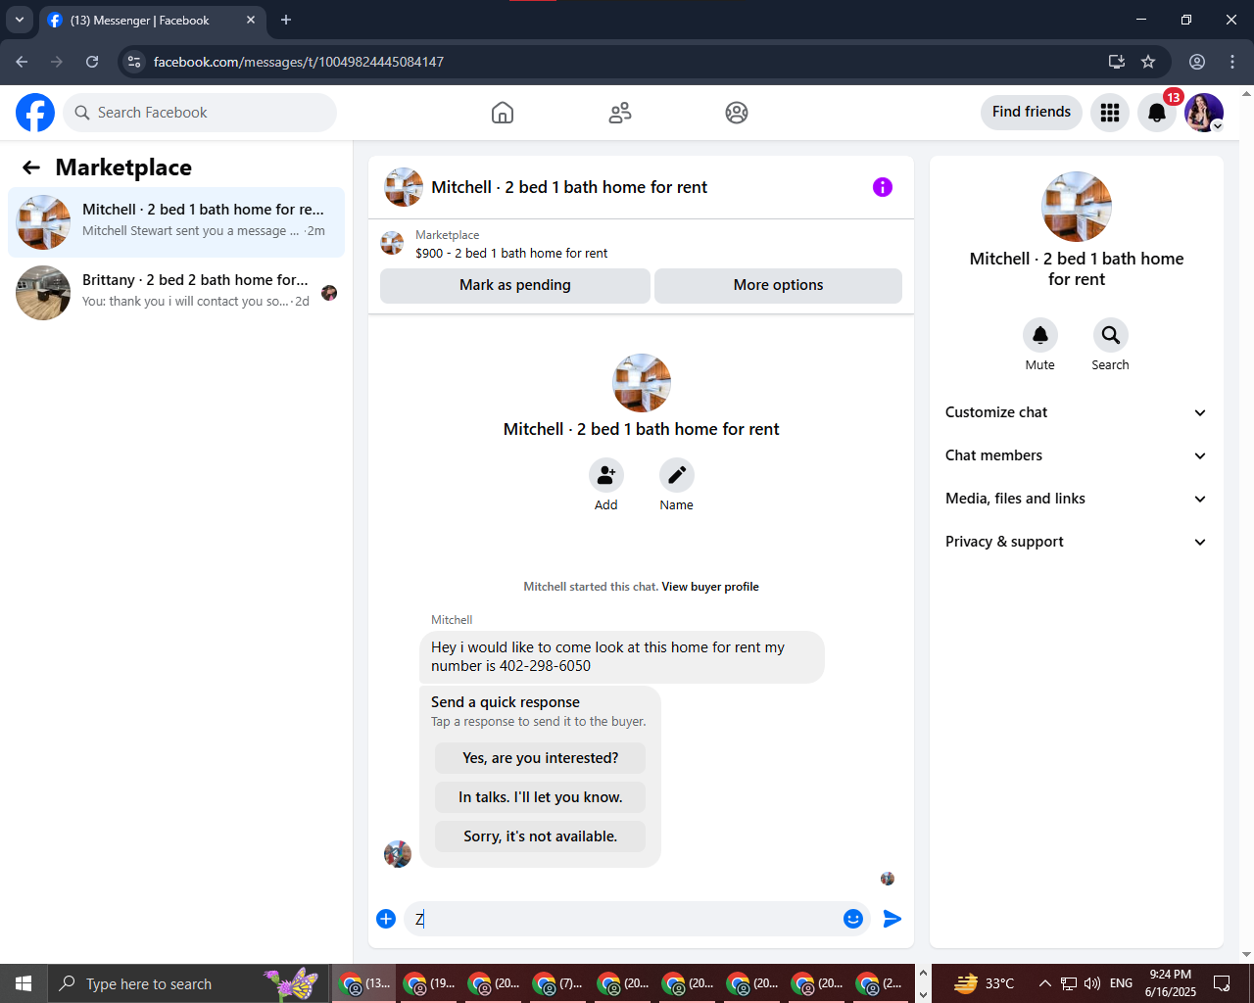Send the typed message
The width and height of the screenshot is (1254, 1003).
(892, 919)
